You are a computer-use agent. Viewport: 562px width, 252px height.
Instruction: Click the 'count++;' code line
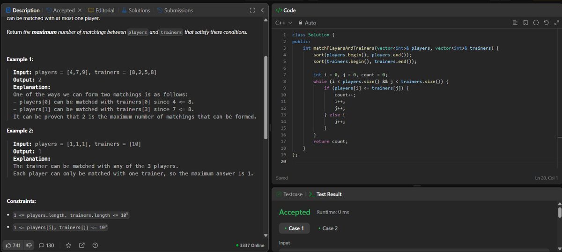[345, 95]
